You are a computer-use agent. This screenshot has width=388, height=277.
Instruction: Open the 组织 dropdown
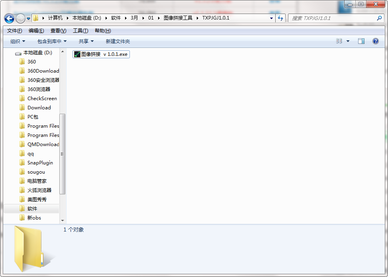(18, 42)
